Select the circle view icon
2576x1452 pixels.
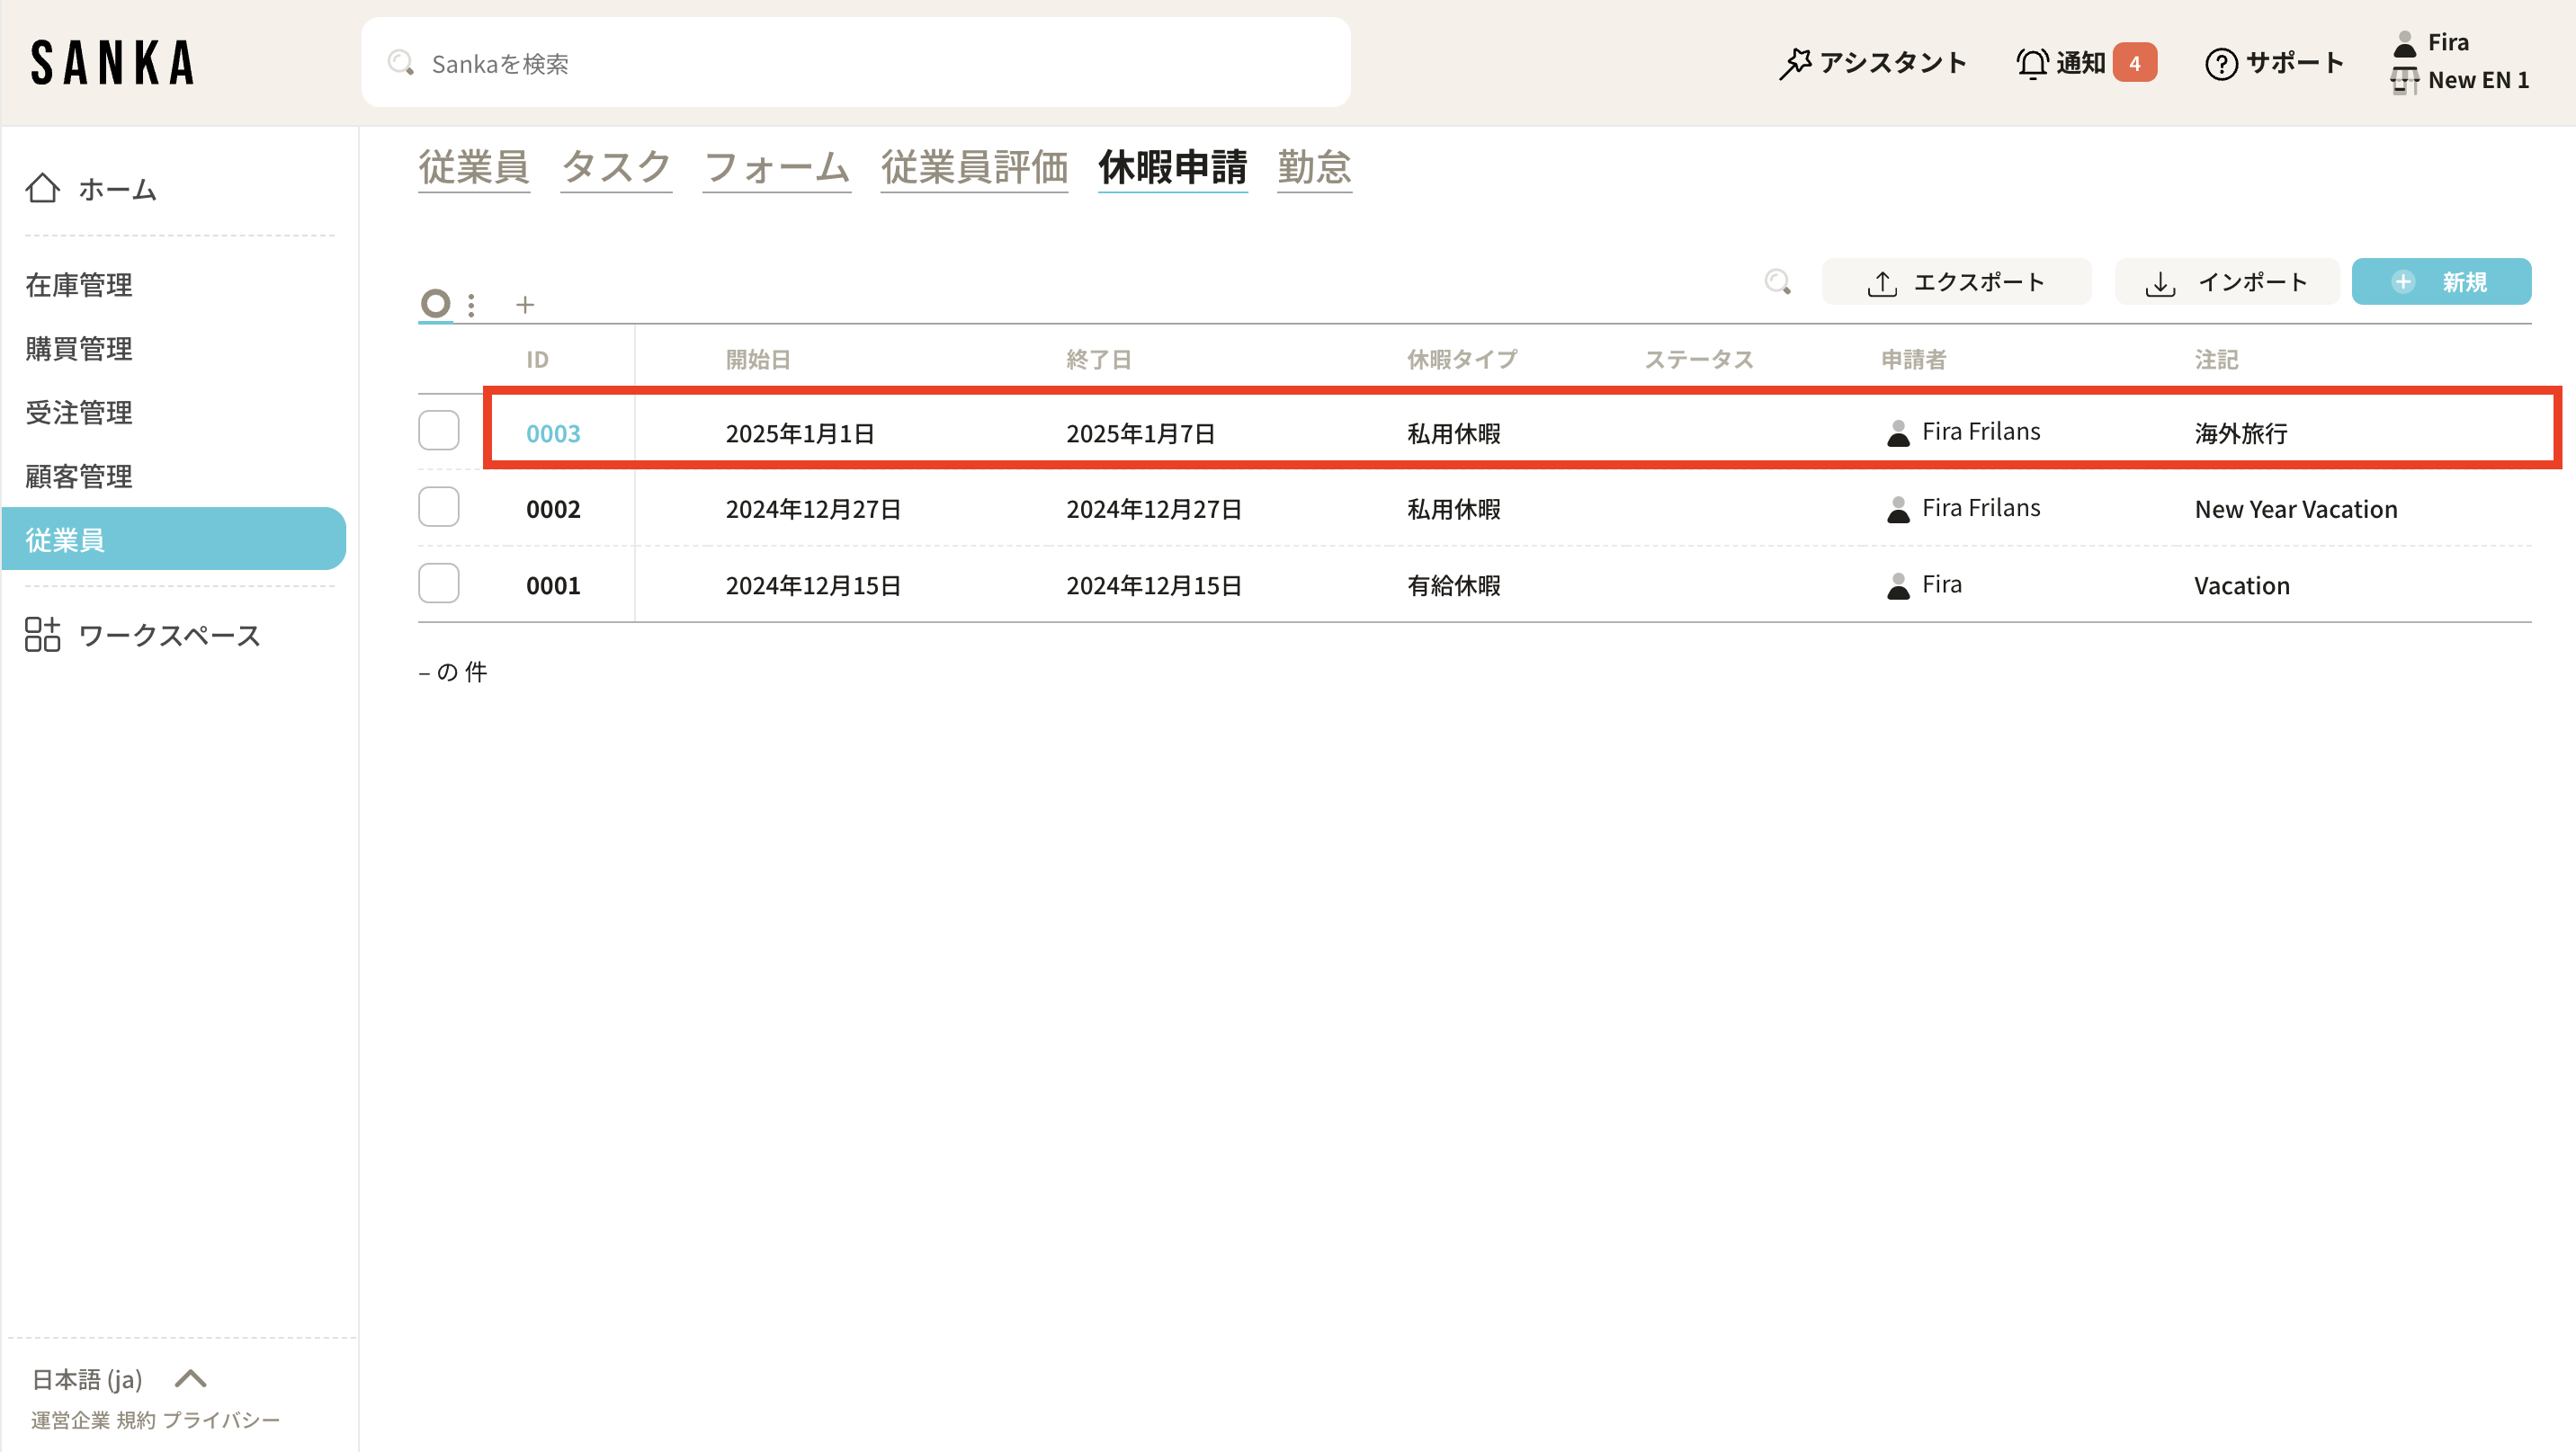[x=435, y=303]
